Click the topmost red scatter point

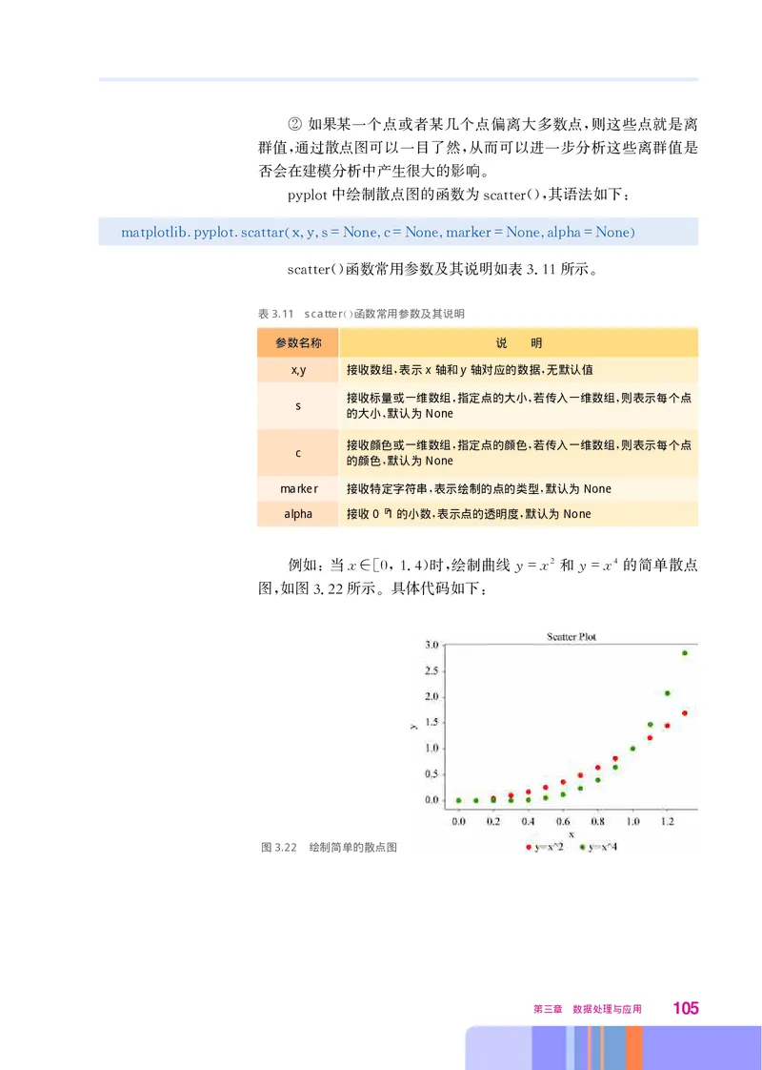click(x=685, y=712)
